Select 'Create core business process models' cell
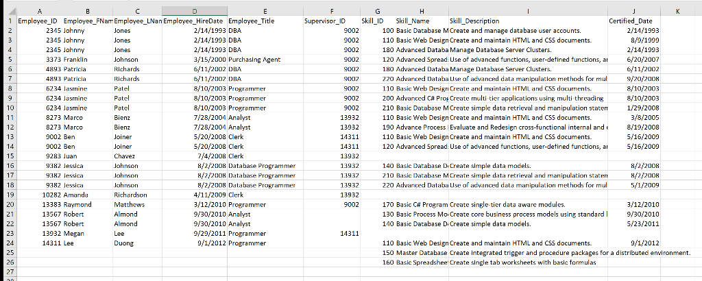The image size is (702, 281). 529,215
